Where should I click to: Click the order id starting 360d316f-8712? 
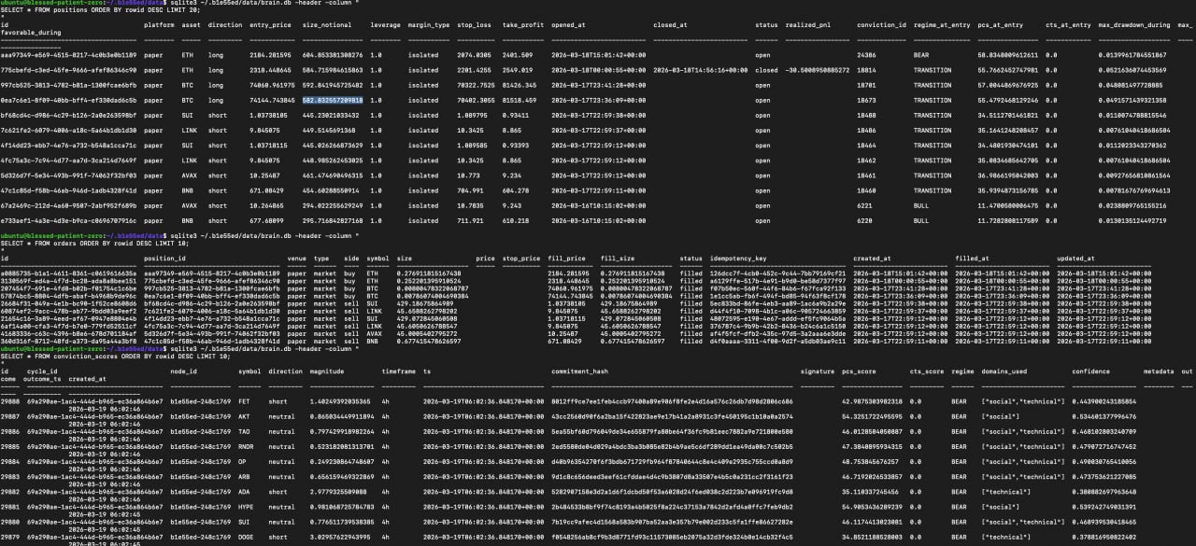68,342
